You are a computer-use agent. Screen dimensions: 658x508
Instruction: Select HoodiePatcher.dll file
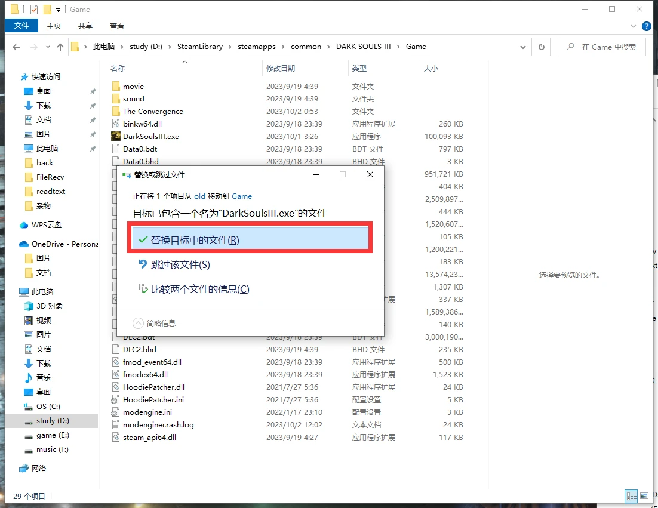pyautogui.click(x=153, y=387)
